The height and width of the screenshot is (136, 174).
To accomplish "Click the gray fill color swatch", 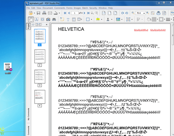I will click(x=154, y=19).
